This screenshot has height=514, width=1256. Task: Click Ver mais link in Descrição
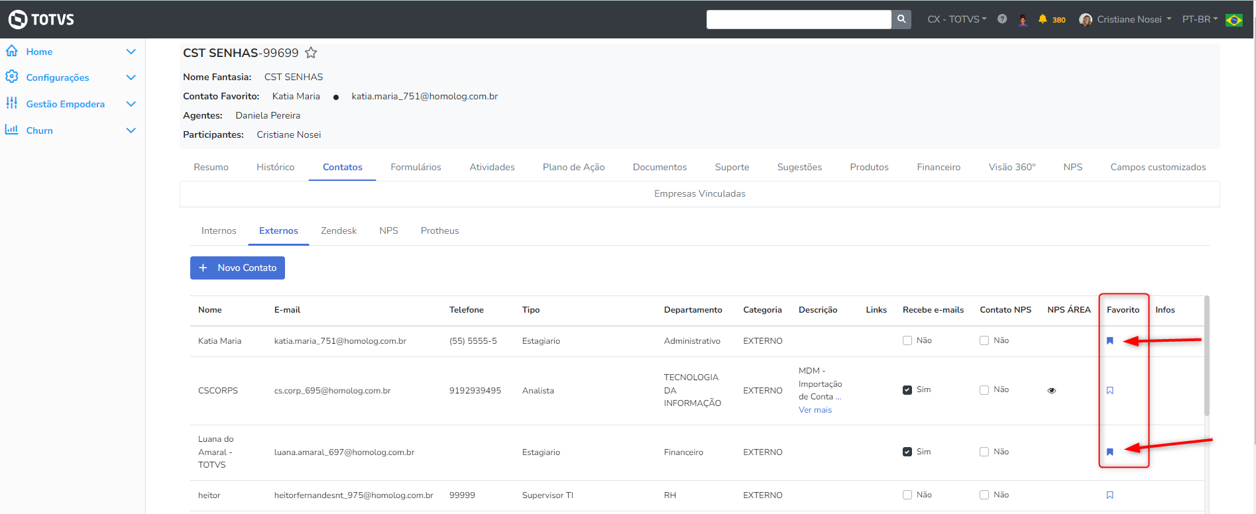pos(815,410)
